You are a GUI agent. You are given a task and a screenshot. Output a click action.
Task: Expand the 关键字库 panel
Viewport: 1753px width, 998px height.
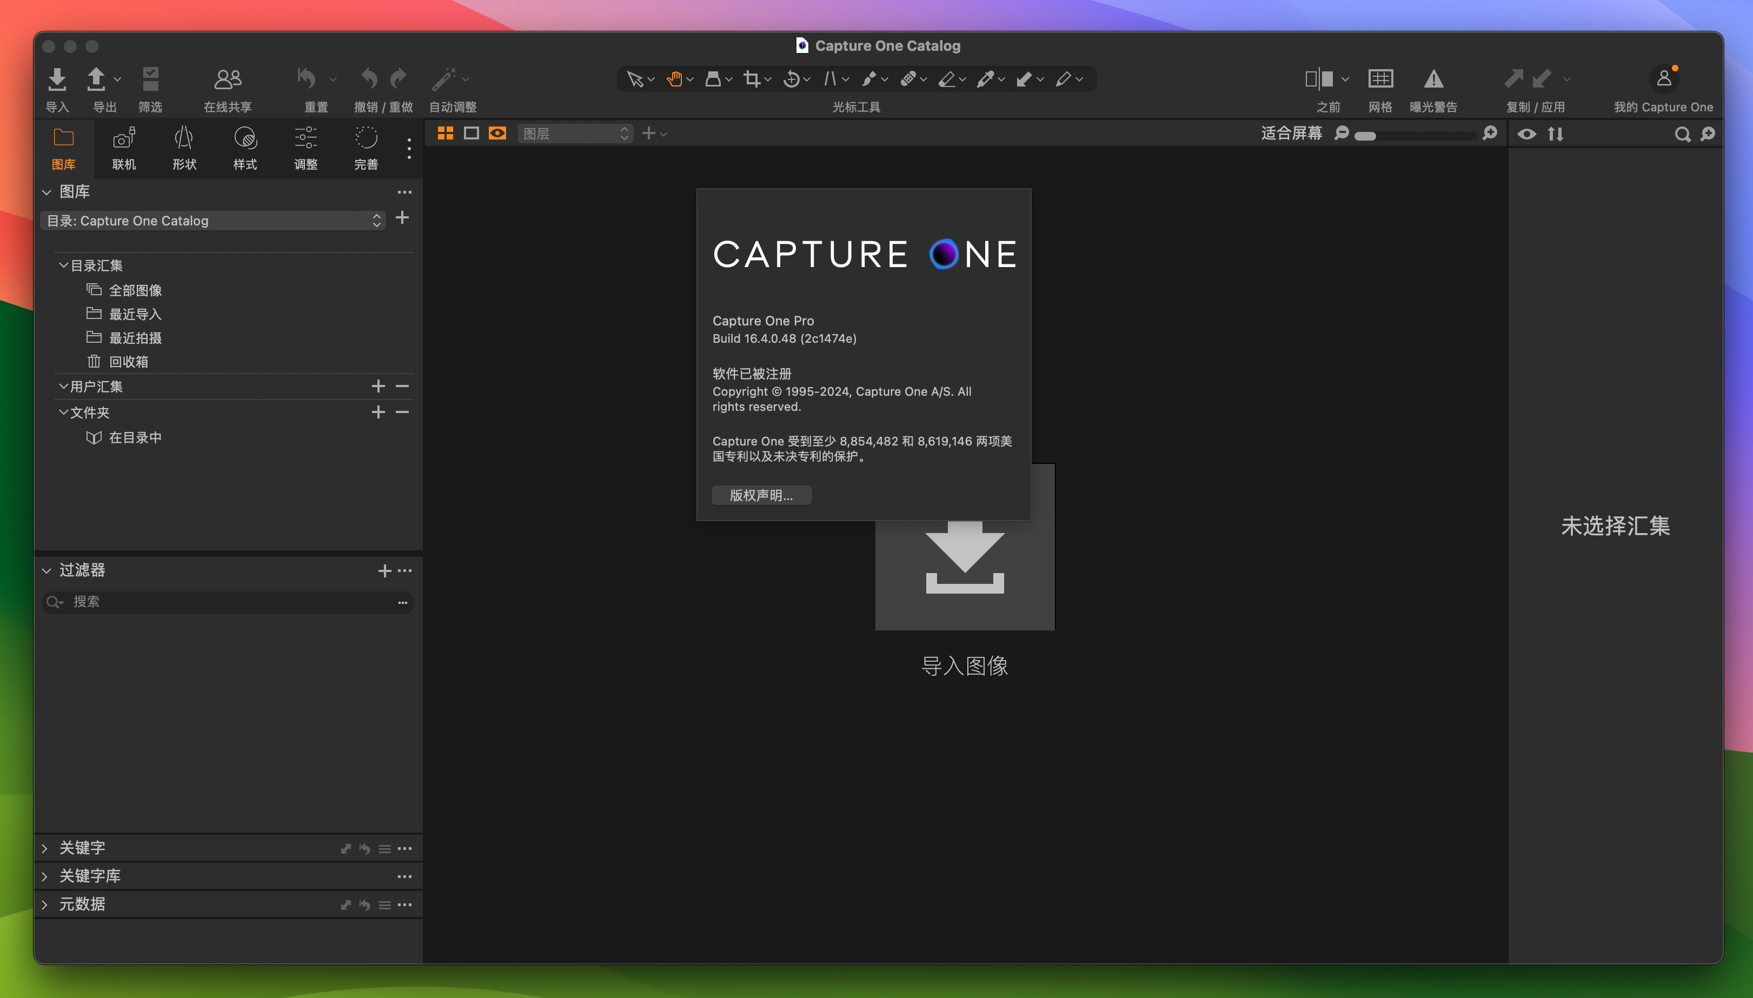[x=45, y=877]
